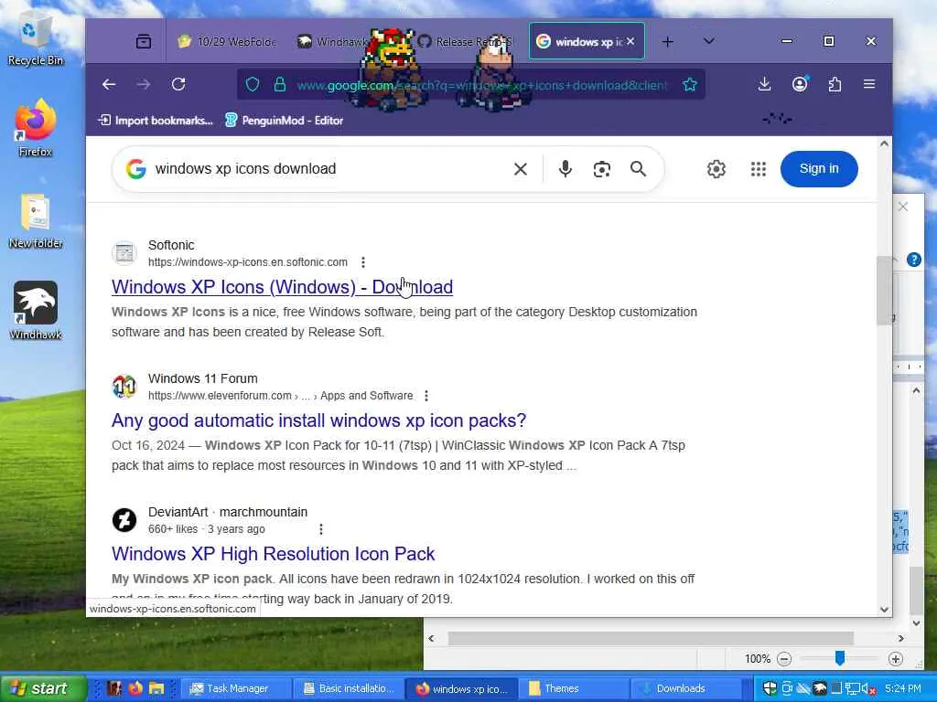
Task: Select the Firefox desktop shortcut
Action: [x=36, y=128]
